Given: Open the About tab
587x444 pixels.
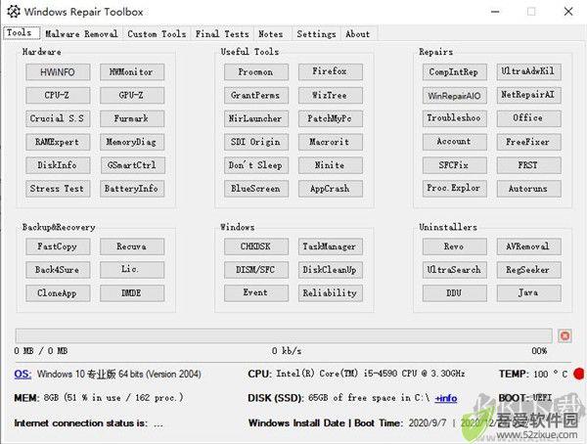Looking at the screenshot, I should (x=357, y=33).
